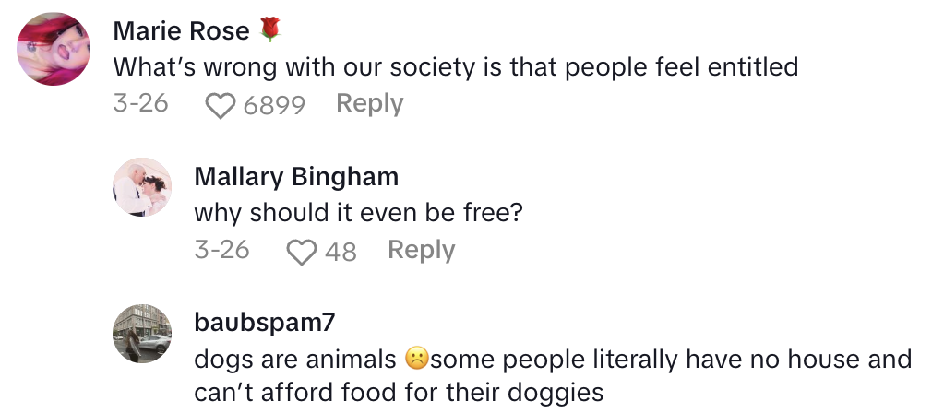Click the "dogs are animals" text
Viewport: 932px width, 413px height.
coord(295,359)
